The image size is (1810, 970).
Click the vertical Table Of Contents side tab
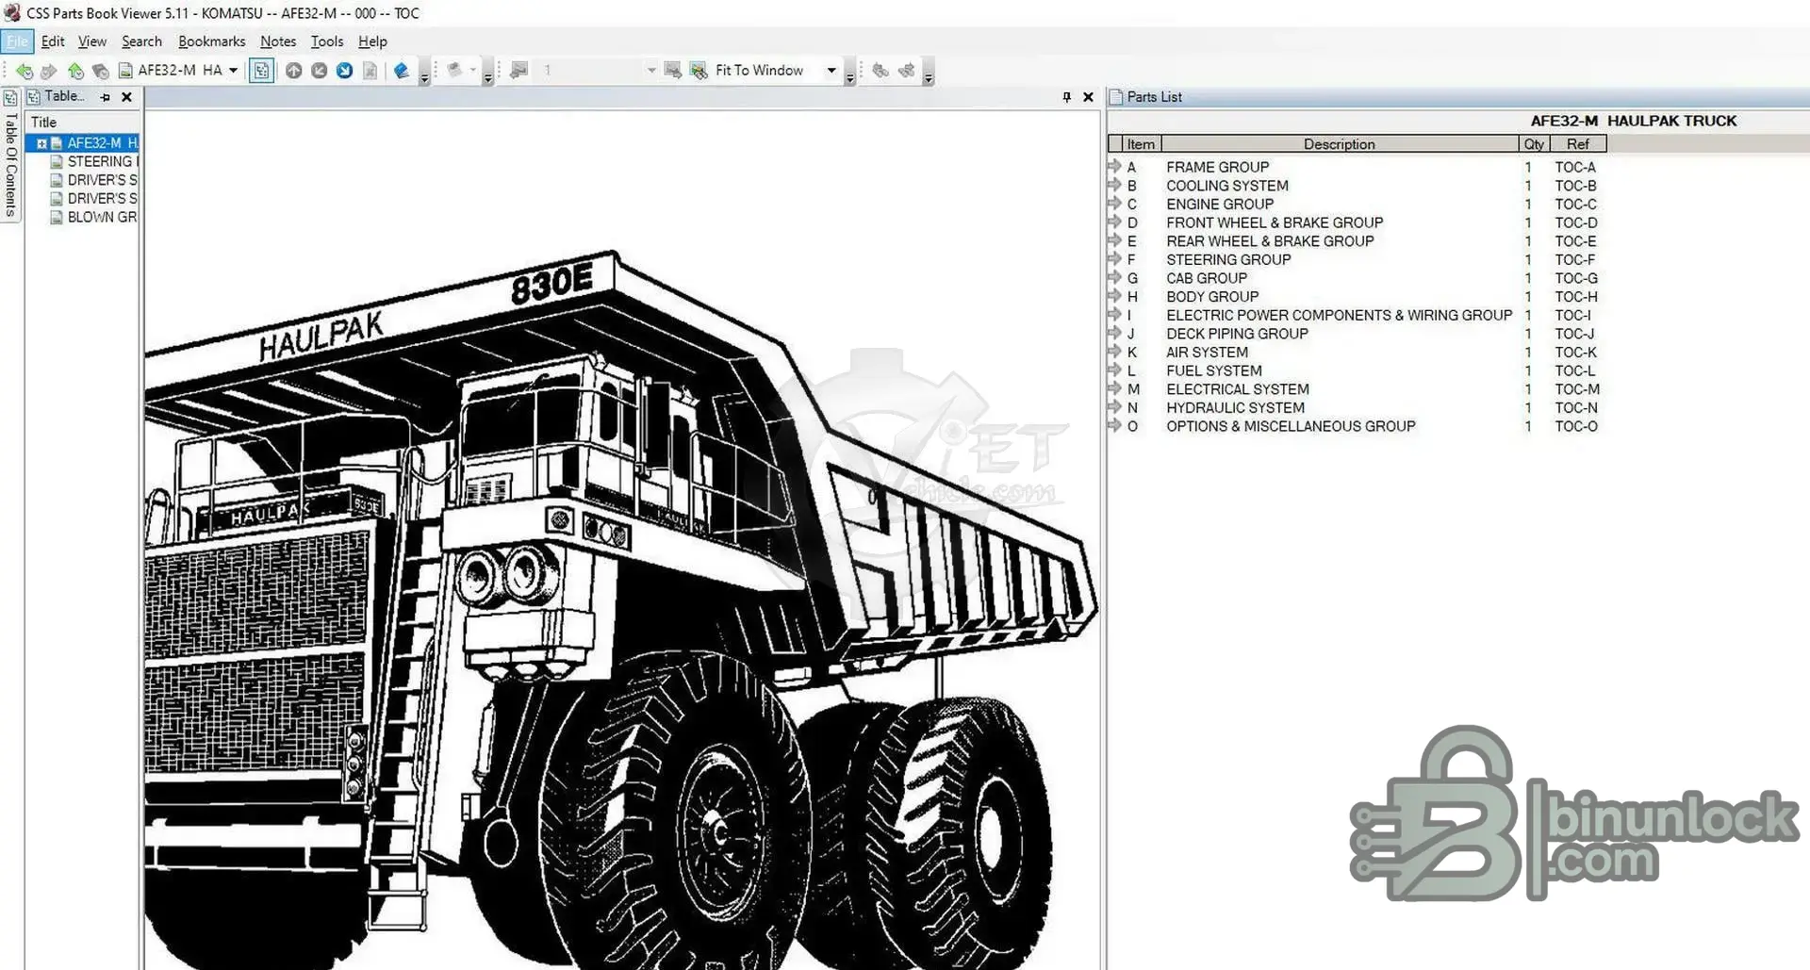(10, 156)
